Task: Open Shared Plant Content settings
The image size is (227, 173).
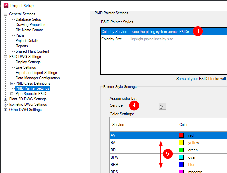Action: pyautogui.click(x=32, y=51)
